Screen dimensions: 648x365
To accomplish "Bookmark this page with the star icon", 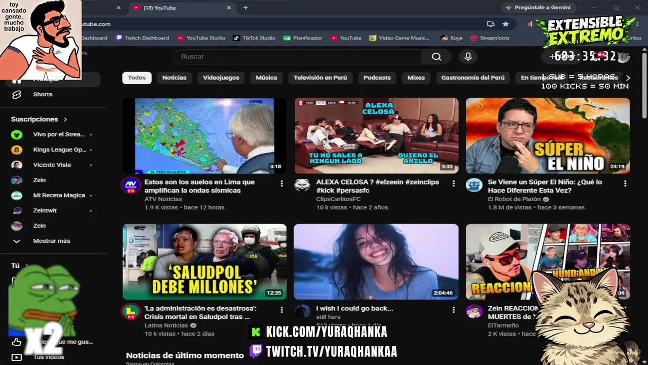I will 505,24.
